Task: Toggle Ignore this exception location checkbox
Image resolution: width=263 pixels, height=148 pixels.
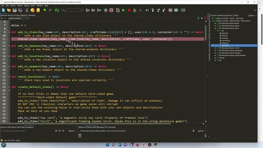Action: click(2, 131)
